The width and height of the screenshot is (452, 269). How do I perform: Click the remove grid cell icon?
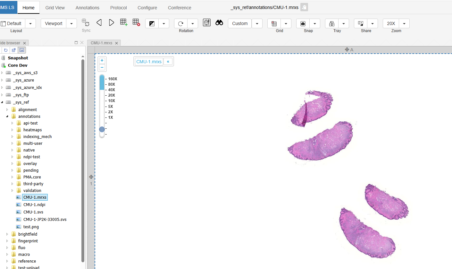click(x=136, y=22)
